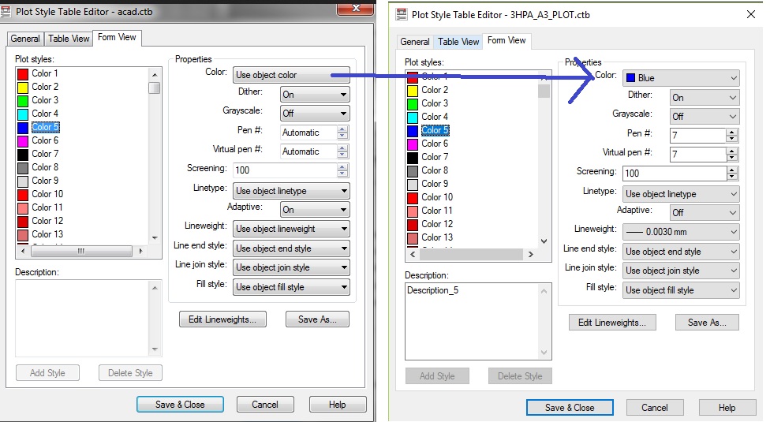Image resolution: width=770 pixels, height=422 pixels.
Task: Click Edit Lineweights button in 3HPA_A3_PLOT window
Action: [x=612, y=323]
